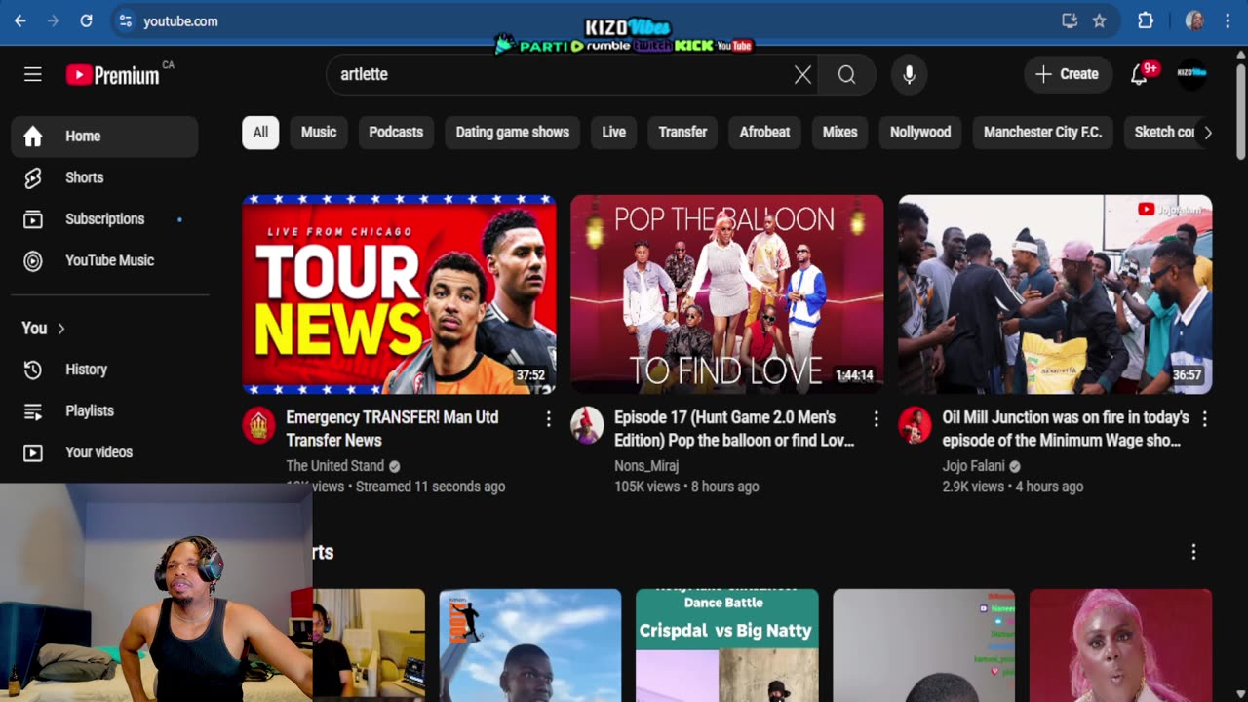The image size is (1248, 702).
Task: Open options menu for Oil Mill Junction video
Action: pos(1204,419)
